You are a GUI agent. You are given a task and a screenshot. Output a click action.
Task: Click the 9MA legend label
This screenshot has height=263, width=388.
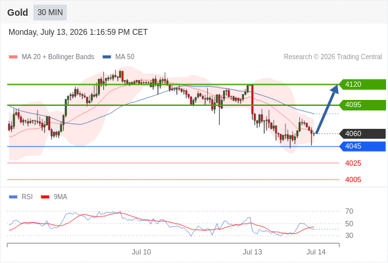tap(61, 197)
